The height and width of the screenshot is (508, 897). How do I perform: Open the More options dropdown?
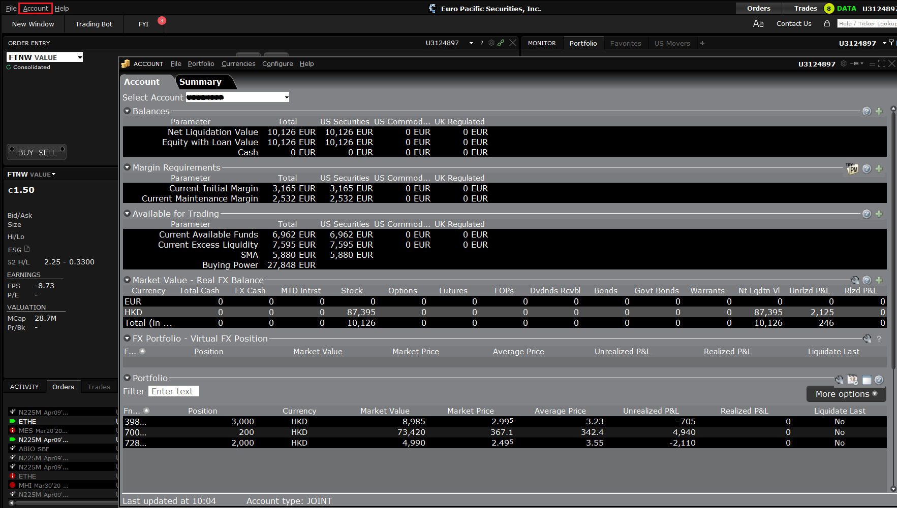(846, 394)
